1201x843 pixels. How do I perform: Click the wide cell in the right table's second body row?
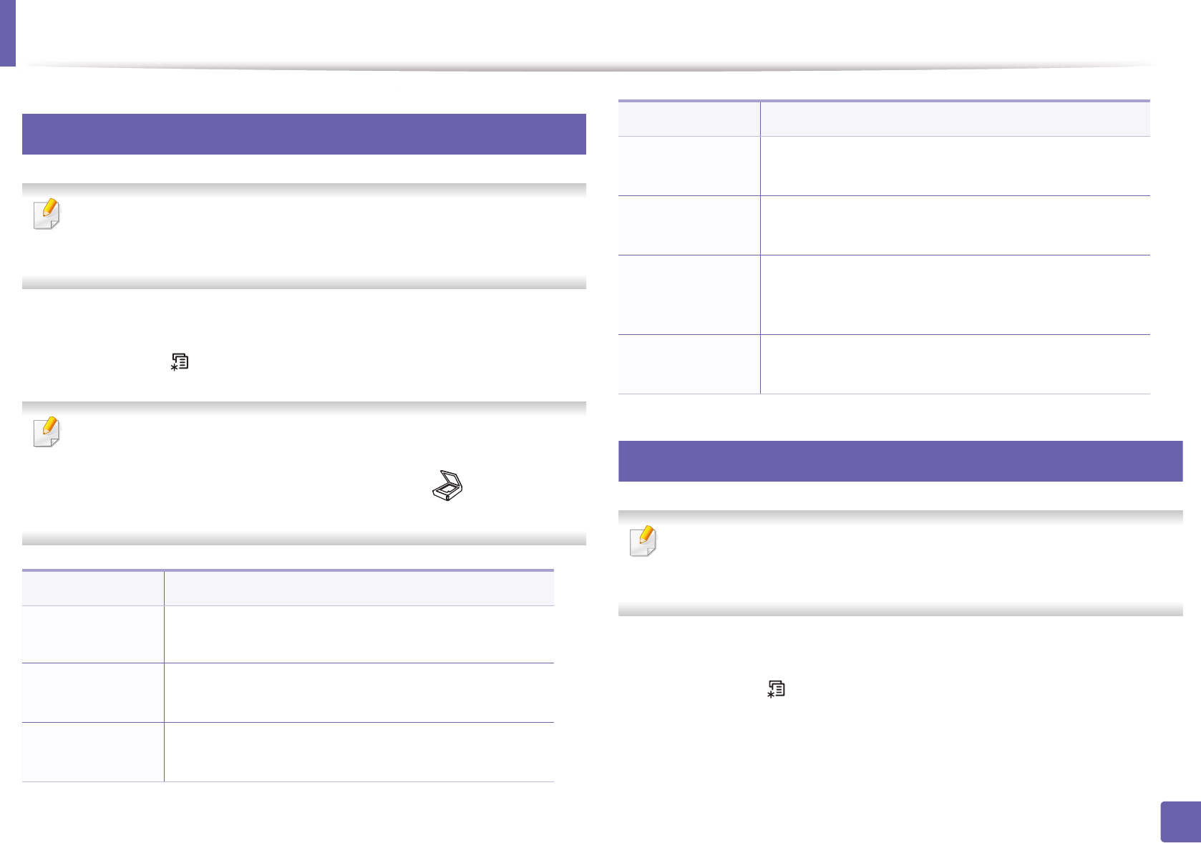[x=955, y=225]
